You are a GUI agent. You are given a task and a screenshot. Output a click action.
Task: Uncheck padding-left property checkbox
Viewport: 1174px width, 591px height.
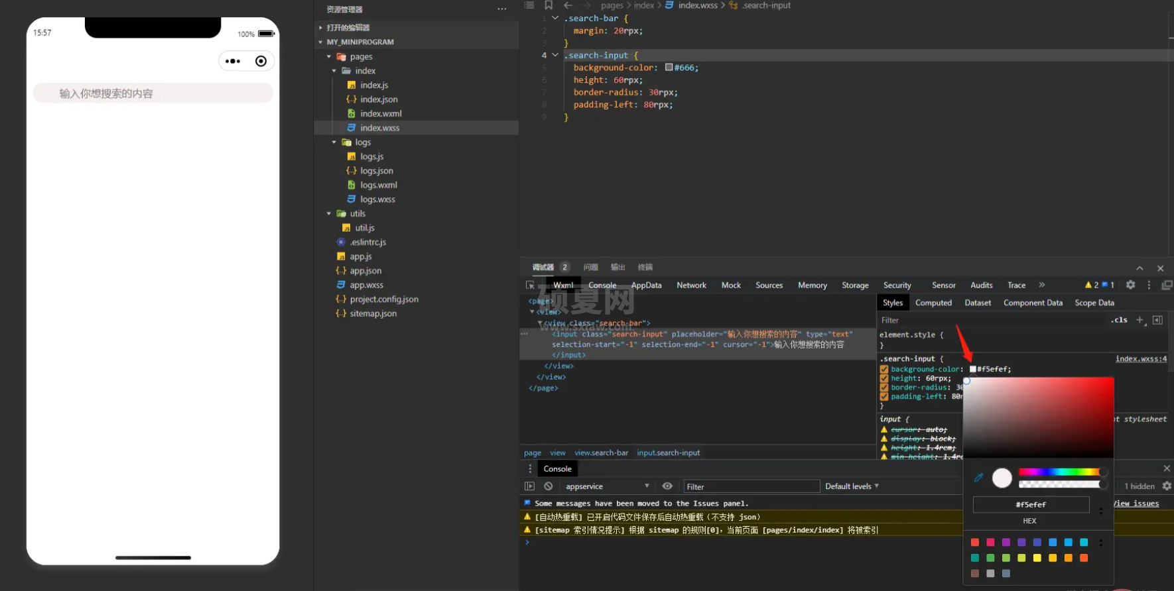click(884, 397)
